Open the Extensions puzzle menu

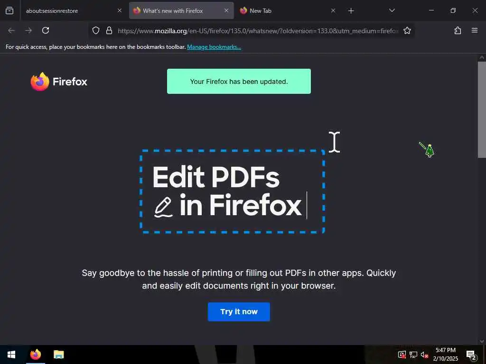point(458,30)
